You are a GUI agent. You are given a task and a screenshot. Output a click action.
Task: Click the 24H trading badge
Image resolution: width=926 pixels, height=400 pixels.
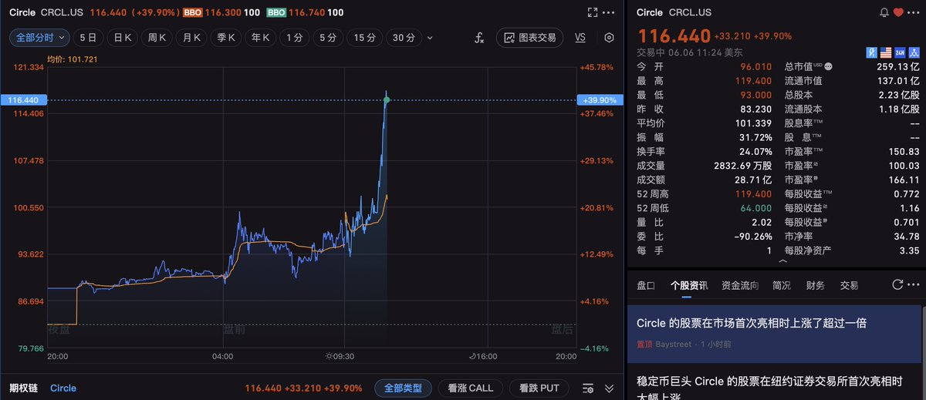(x=900, y=52)
